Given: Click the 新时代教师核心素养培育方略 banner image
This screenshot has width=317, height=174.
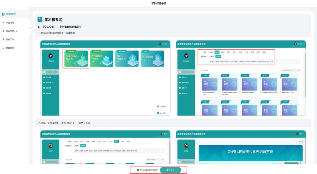Looking at the screenshot, I should point(250,152).
